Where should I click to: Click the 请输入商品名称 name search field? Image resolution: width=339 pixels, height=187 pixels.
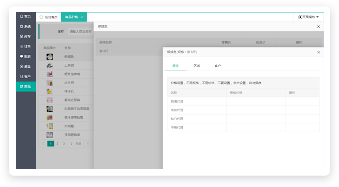tap(81, 32)
